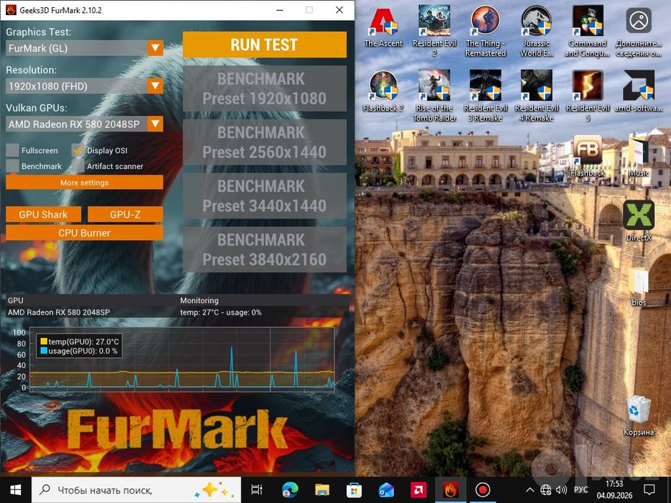This screenshot has width=671, height=503.
Task: Click the monitoring text temp: 27°C - usage: 0%
Action: click(x=221, y=313)
